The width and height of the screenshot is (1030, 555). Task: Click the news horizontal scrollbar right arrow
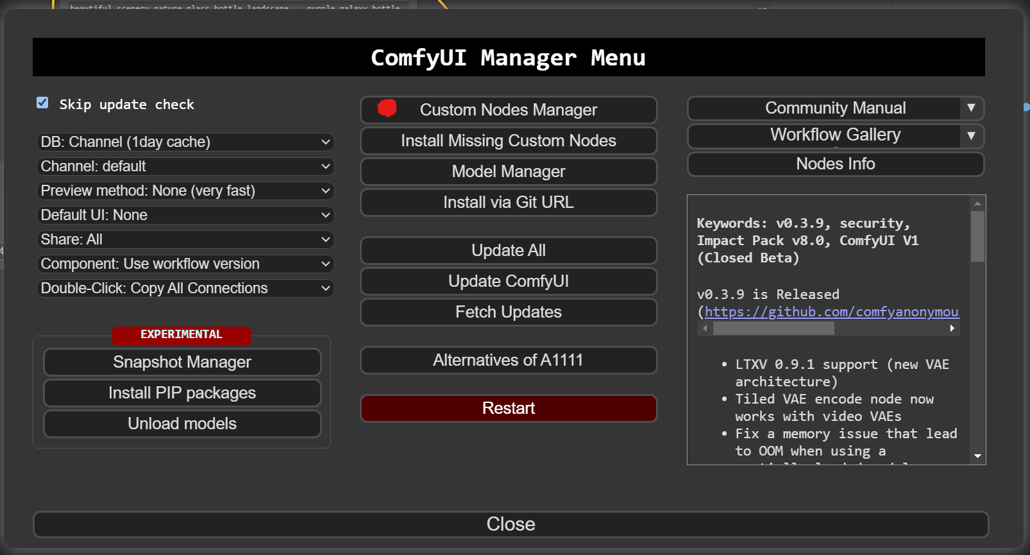pos(952,329)
